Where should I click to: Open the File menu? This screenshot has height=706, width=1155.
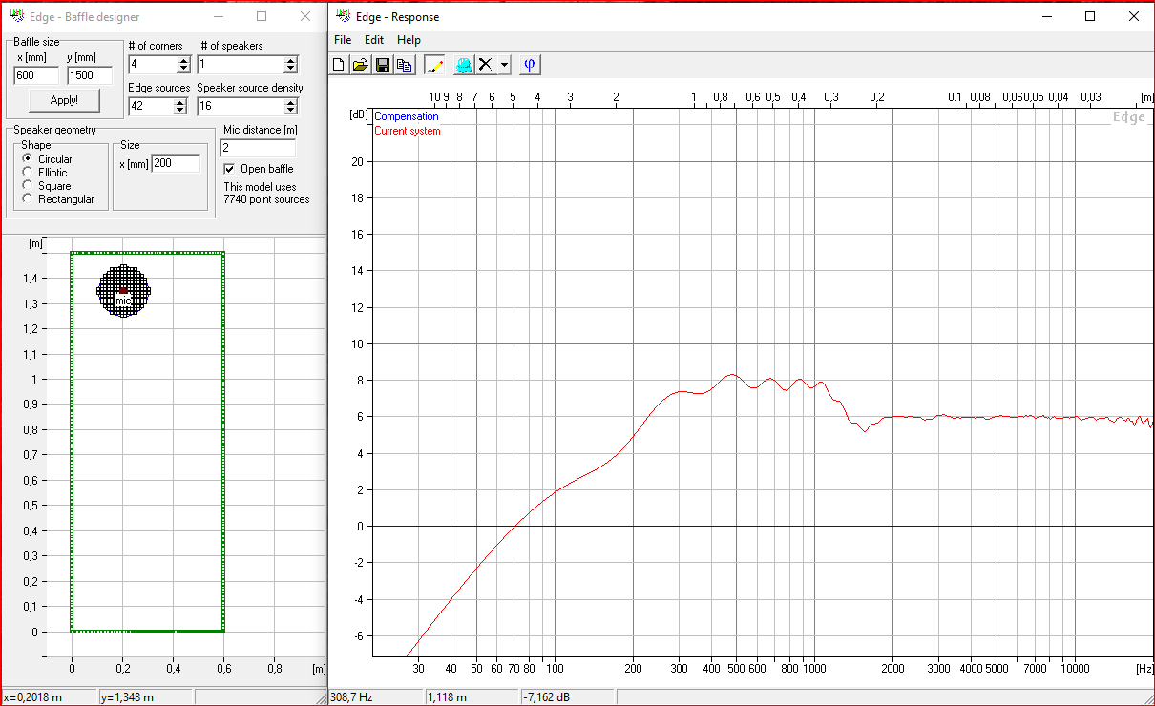click(343, 40)
